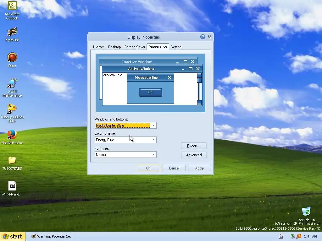Viewport: 322px width, 241px height.
Task: Click the network connection tray icon
Action: pos(293,236)
